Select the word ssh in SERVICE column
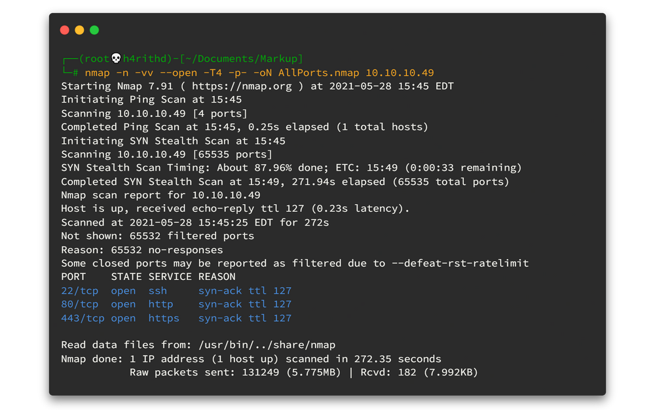 [158, 291]
